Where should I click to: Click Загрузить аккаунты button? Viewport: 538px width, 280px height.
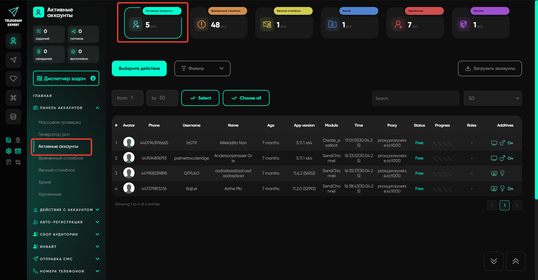pos(490,68)
